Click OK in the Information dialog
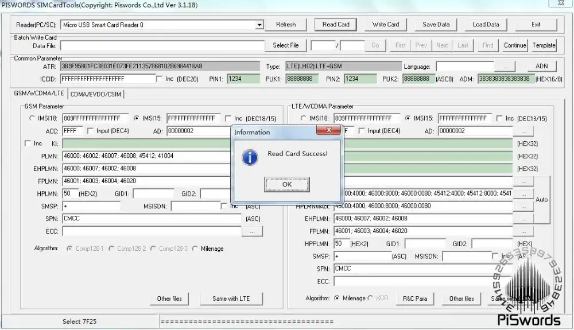This screenshot has height=330, width=574. pyautogui.click(x=286, y=184)
